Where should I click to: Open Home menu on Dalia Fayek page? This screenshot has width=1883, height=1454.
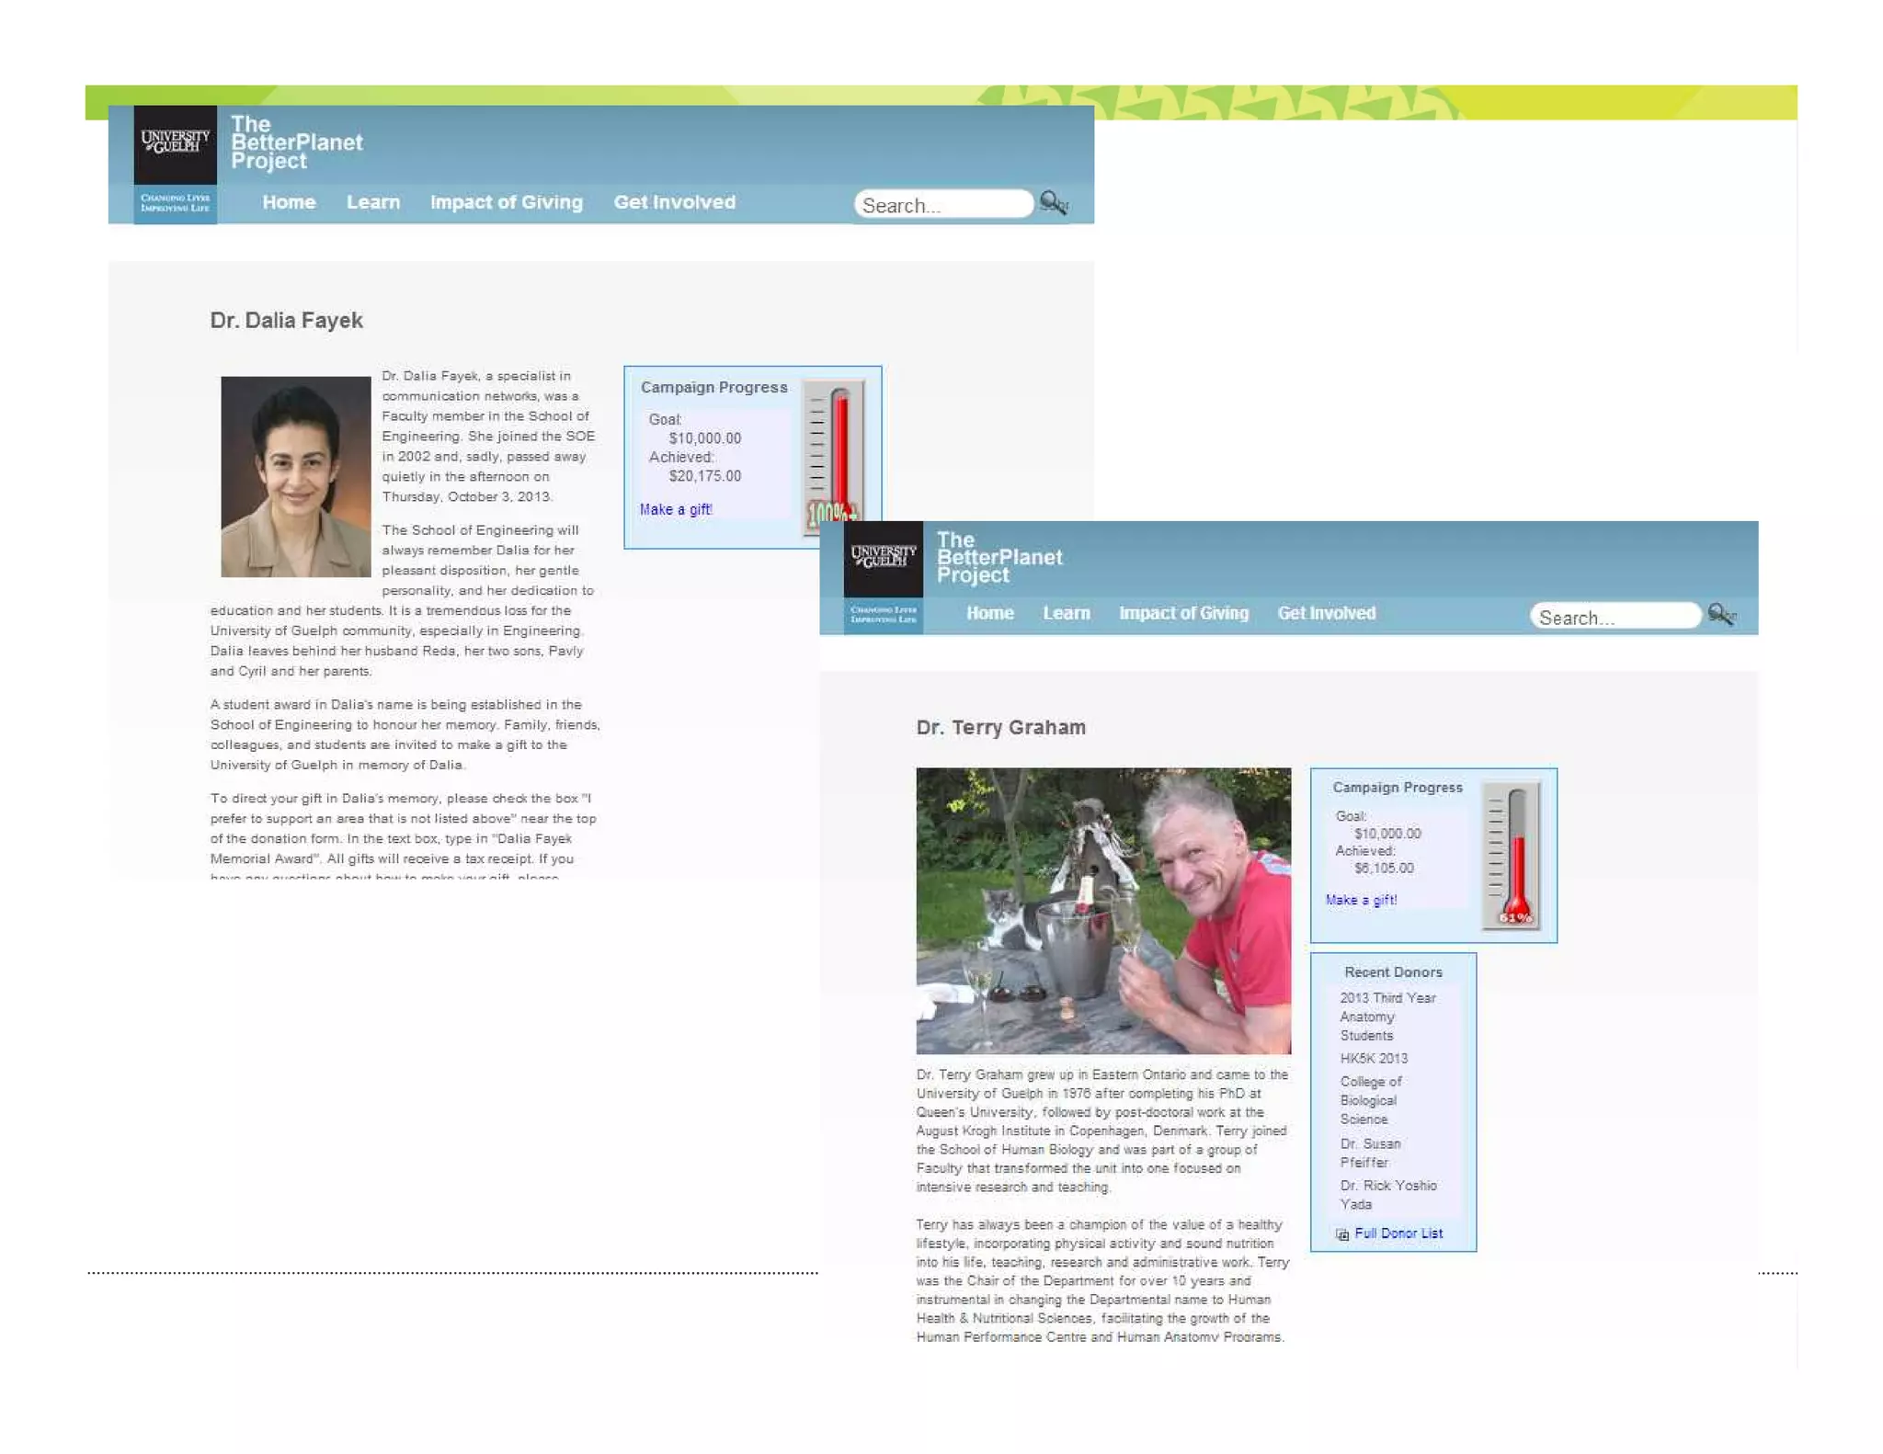[289, 202]
